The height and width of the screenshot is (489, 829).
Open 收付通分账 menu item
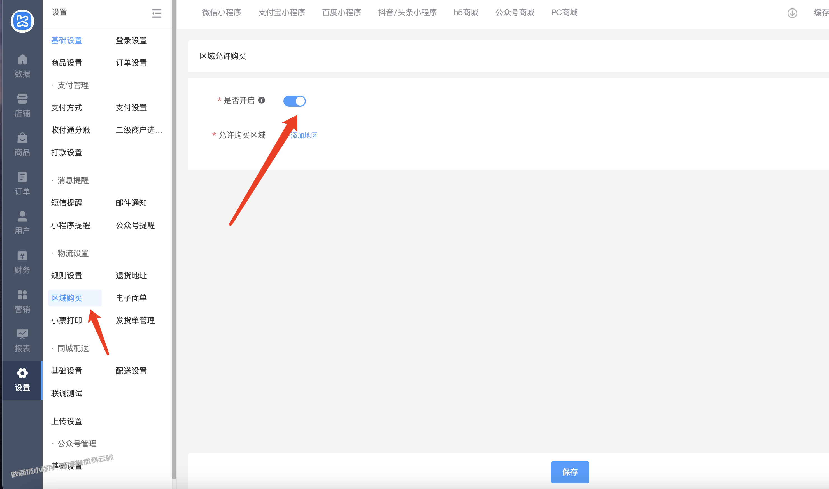click(71, 130)
